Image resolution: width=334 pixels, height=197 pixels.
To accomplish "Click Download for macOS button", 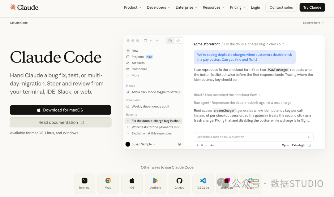I will pos(61,110).
